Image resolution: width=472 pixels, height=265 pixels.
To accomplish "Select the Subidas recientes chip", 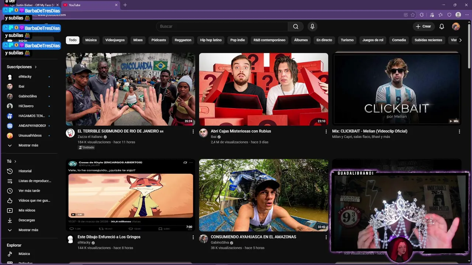I will (x=428, y=40).
